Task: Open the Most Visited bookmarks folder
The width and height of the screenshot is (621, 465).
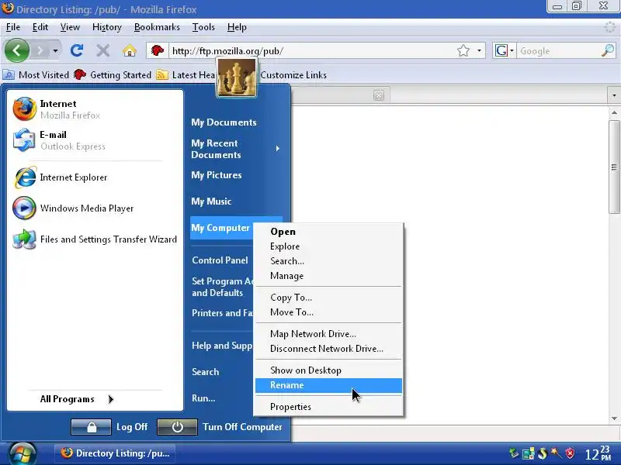Action: pos(36,74)
